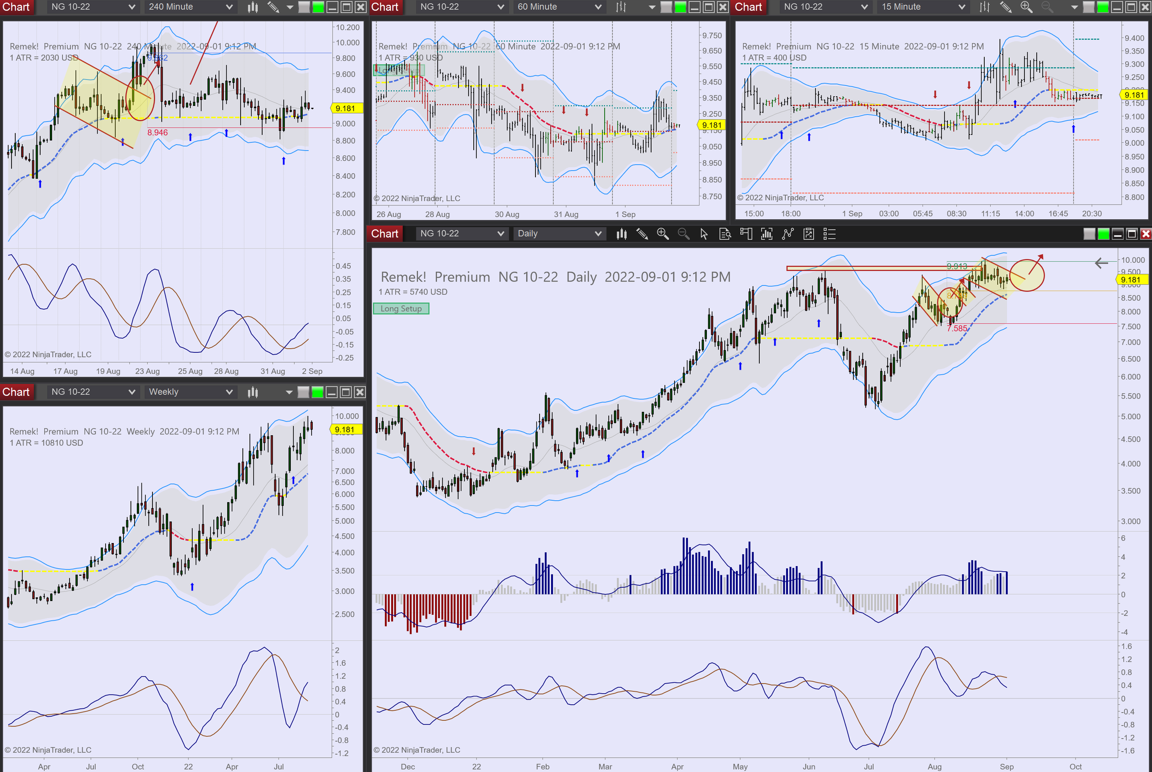Close the Daily chart window

coord(1146,234)
